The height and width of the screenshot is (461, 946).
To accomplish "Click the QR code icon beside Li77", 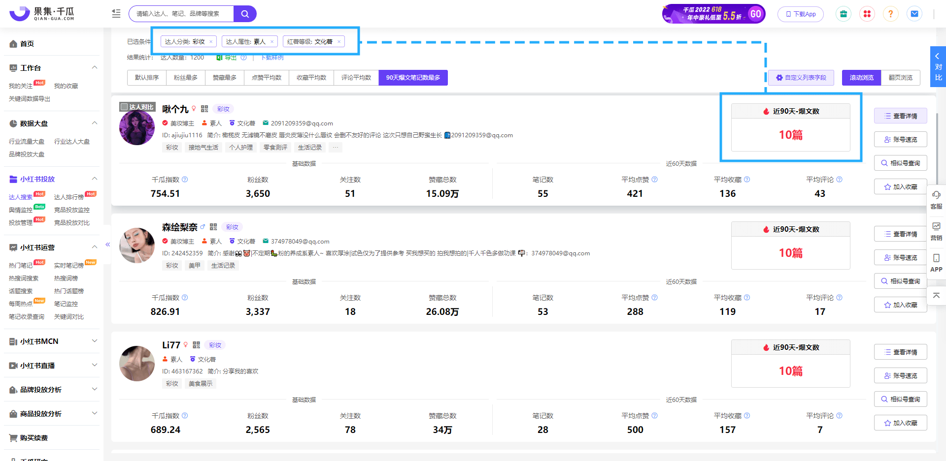I will tap(197, 345).
